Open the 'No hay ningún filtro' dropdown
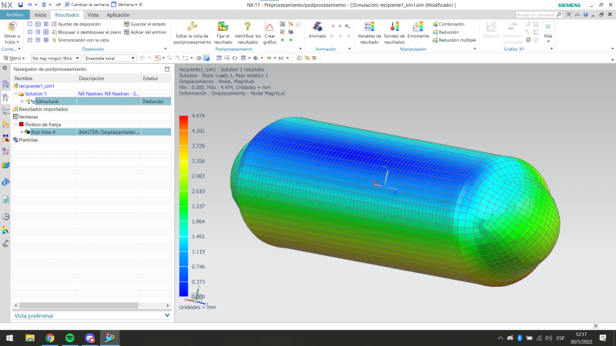Viewport: 616px width, 346px height. pos(55,58)
